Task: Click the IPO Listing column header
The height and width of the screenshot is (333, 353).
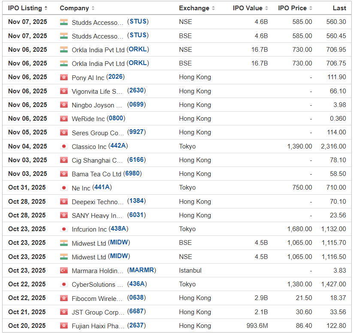Action: coord(25,8)
